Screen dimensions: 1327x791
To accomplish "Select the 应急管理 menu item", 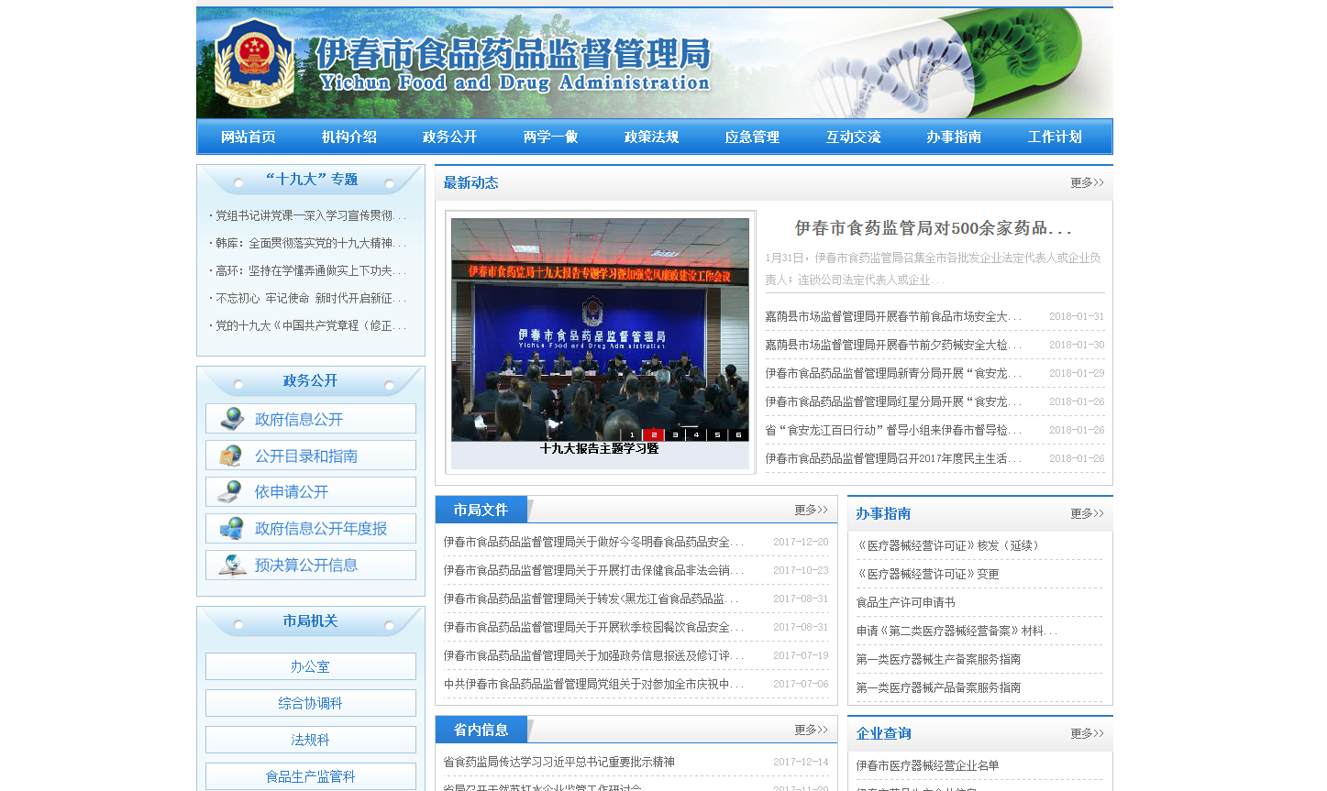I will click(x=753, y=137).
